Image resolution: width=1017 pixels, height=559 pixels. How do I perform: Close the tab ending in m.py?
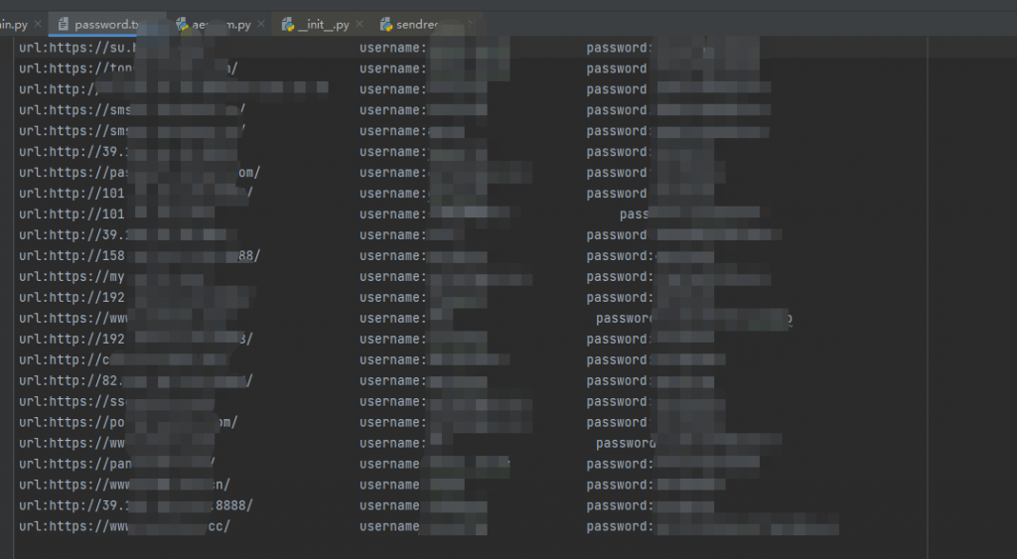pyautogui.click(x=261, y=24)
